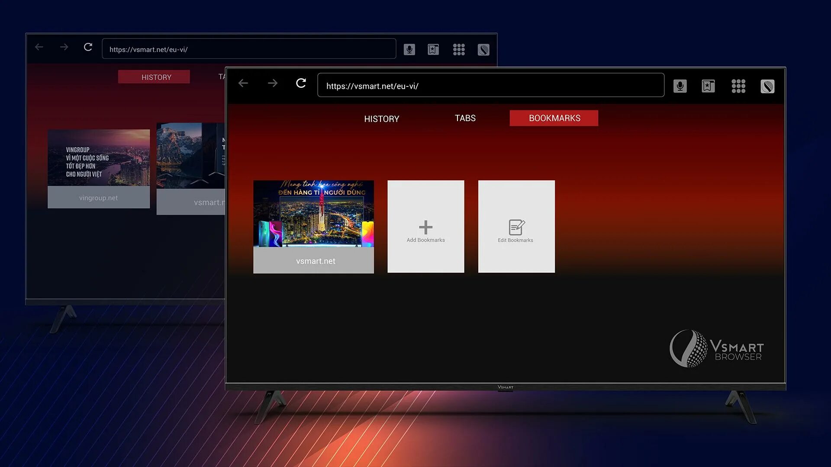Screen dimensions: 831x467
Task: Go back in the rear browser window
Action: (39, 47)
